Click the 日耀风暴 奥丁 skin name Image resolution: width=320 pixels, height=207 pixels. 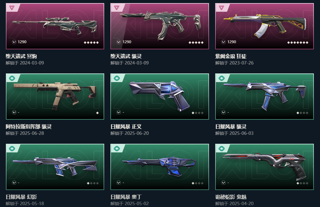click(x=126, y=197)
